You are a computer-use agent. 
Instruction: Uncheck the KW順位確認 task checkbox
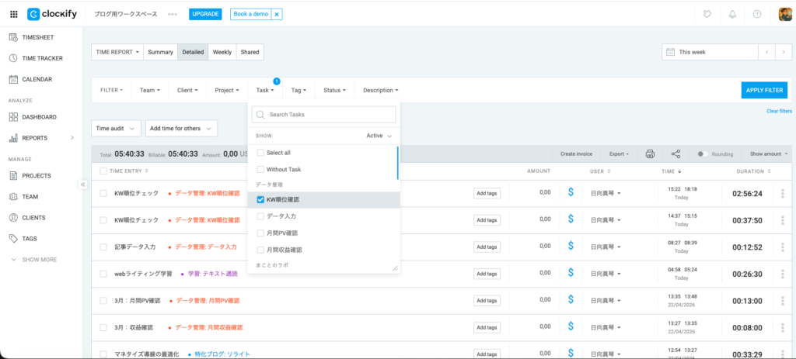260,199
